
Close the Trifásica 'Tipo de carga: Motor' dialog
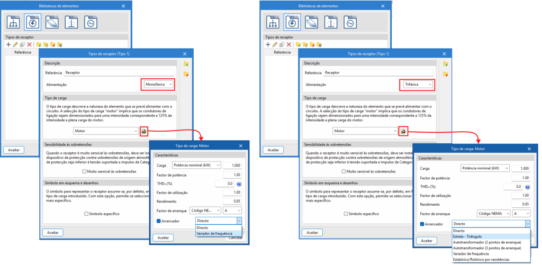(529, 149)
